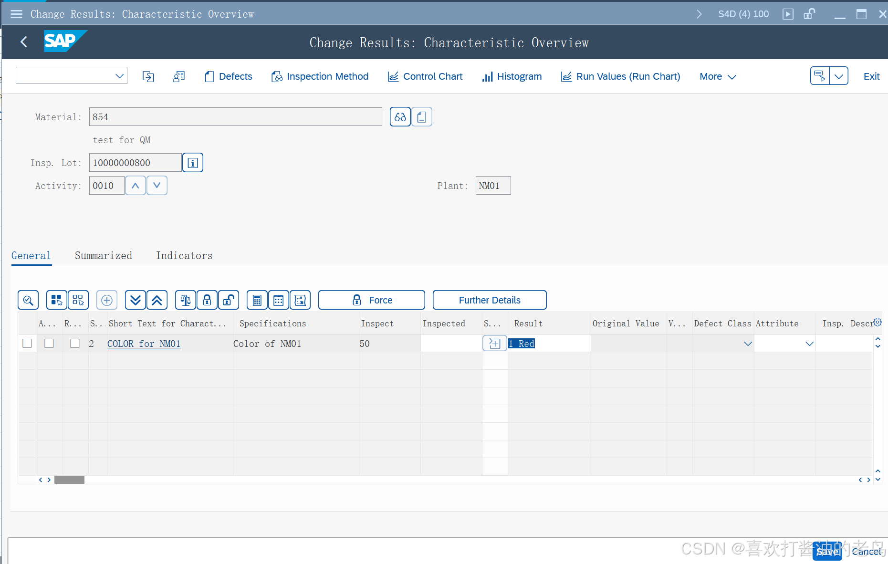Open the Defect Class dropdown
This screenshot has width=888, height=564.
click(x=747, y=343)
